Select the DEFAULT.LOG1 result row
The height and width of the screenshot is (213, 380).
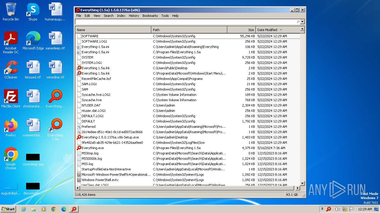188,116
